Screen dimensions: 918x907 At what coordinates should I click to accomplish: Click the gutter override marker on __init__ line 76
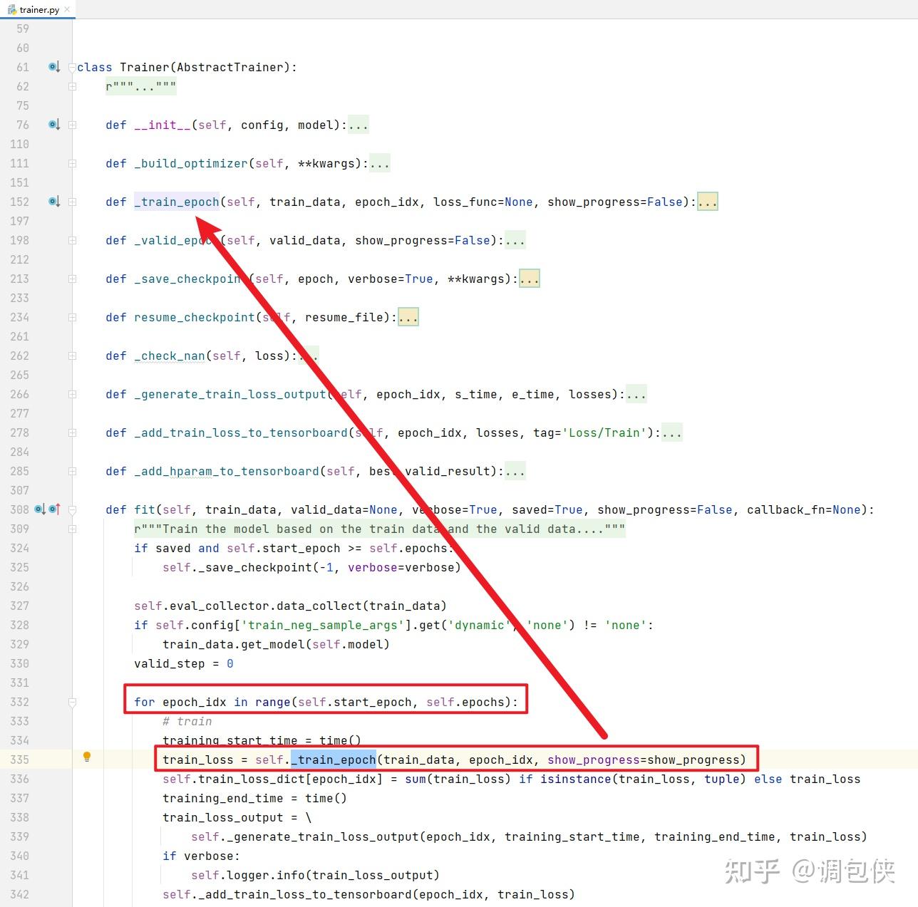[54, 125]
